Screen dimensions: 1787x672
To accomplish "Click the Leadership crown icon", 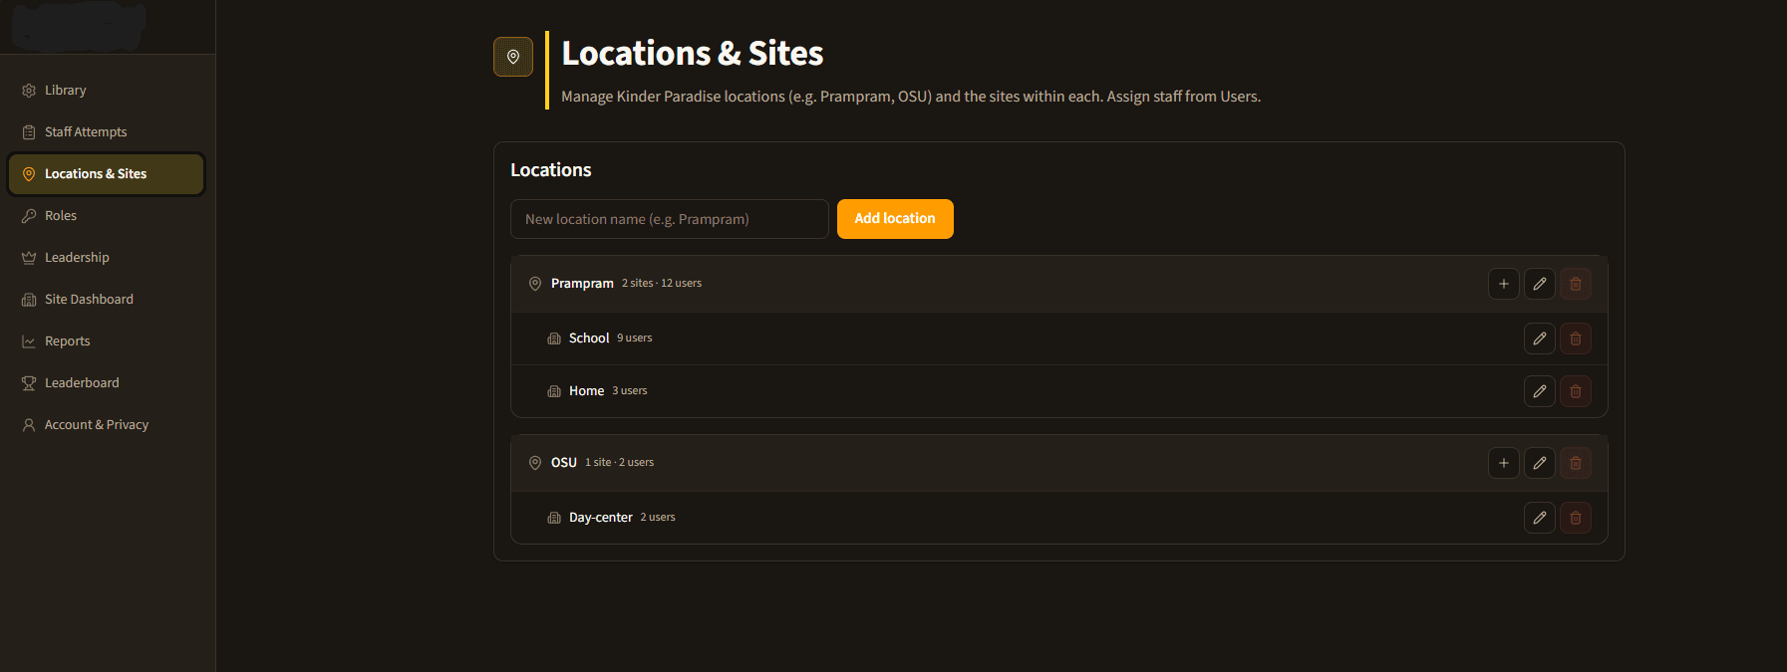I will 29,258.
